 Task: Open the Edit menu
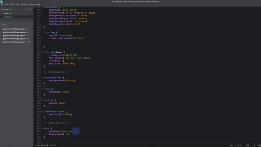click(x=7, y=4)
